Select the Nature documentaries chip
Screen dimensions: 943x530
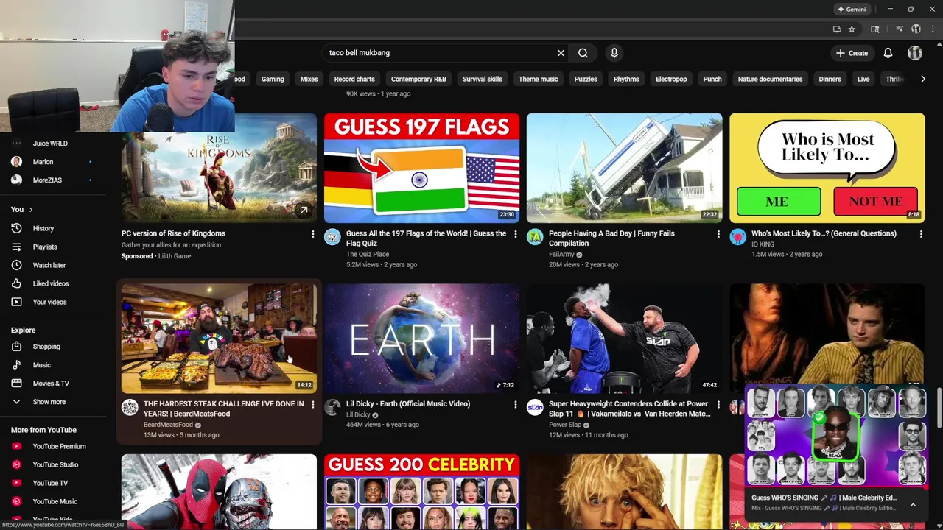click(770, 79)
